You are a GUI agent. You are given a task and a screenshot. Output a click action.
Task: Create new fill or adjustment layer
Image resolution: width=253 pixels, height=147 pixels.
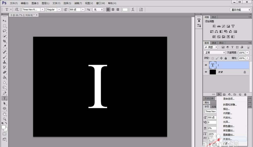(x=229, y=94)
